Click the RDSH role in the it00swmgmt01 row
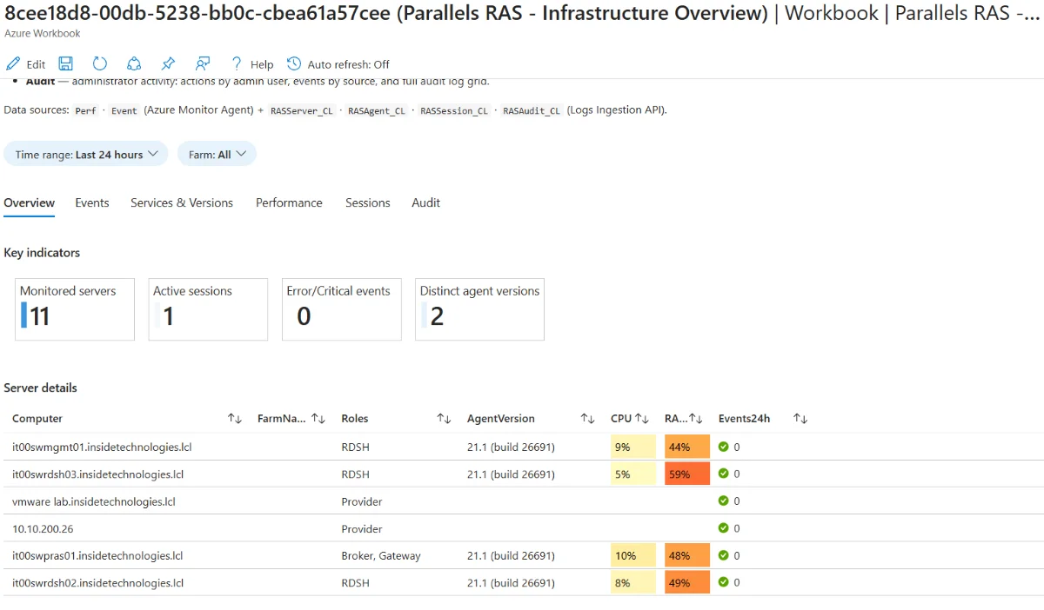The height and width of the screenshot is (610, 1044). (x=355, y=448)
